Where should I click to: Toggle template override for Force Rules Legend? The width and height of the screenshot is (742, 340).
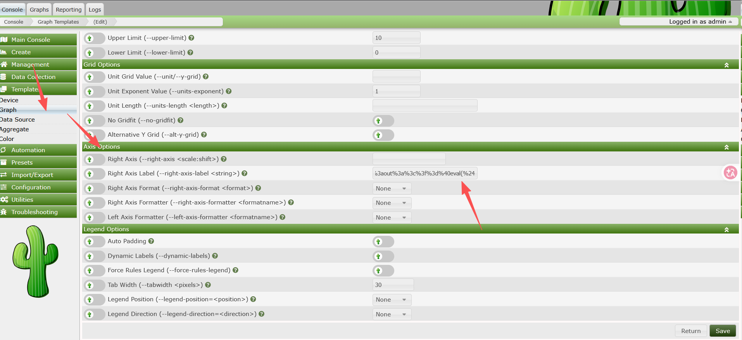tap(94, 271)
